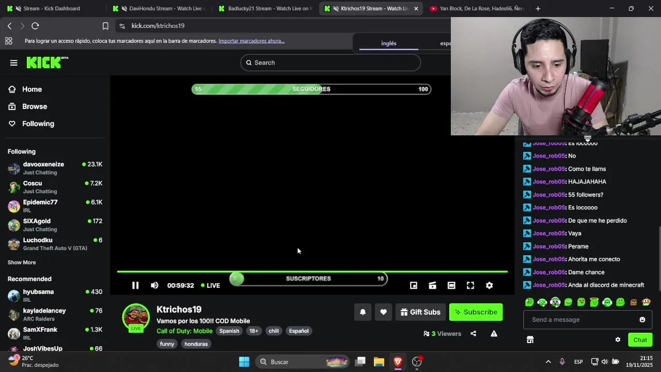The width and height of the screenshot is (661, 372).
Task: Click the heart follow button
Action: (x=383, y=312)
